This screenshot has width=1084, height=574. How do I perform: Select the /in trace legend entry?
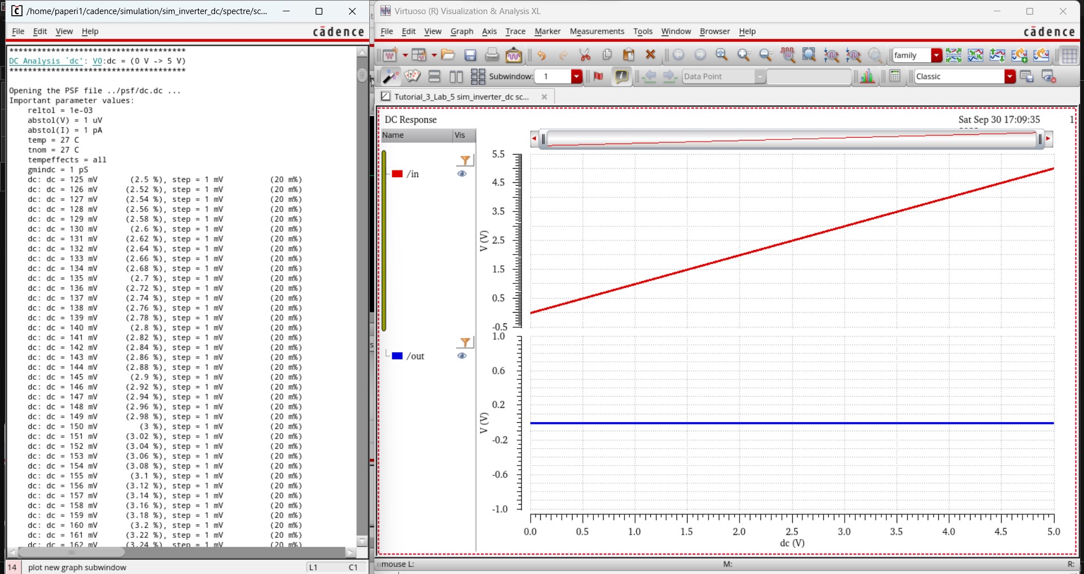coord(413,174)
